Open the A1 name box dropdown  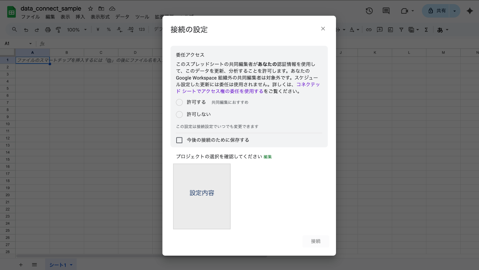point(30,44)
